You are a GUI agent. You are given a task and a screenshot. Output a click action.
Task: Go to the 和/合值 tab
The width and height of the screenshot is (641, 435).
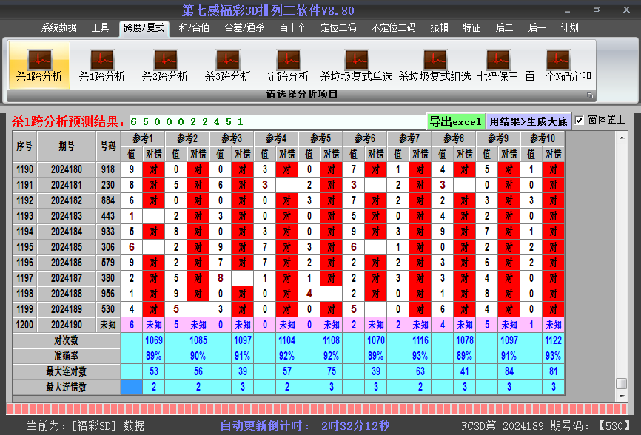pos(194,28)
